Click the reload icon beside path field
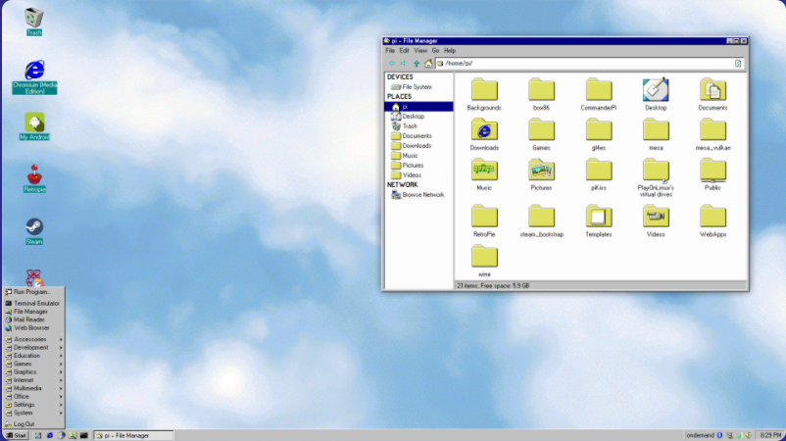 pyautogui.click(x=738, y=63)
